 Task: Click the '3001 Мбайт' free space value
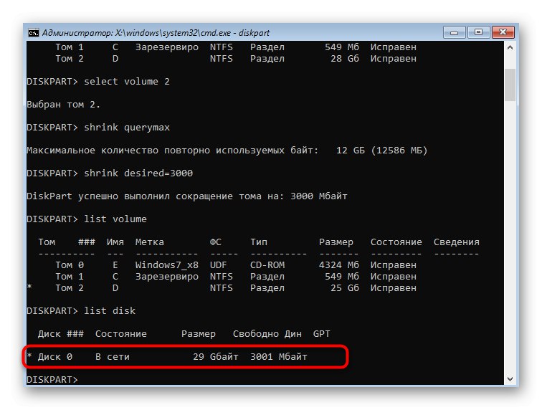pyautogui.click(x=279, y=357)
